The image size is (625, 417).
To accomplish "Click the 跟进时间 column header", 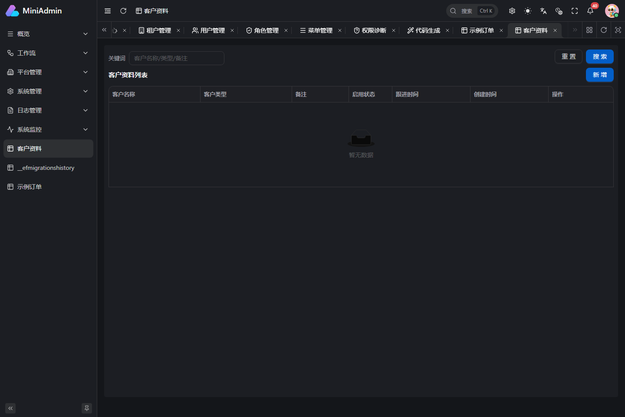I will 431,94.
